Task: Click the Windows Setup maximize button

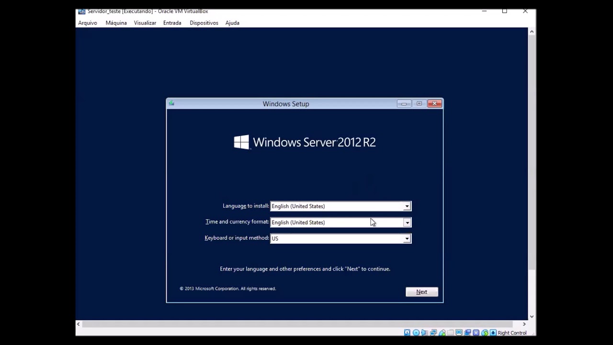Action: point(419,103)
